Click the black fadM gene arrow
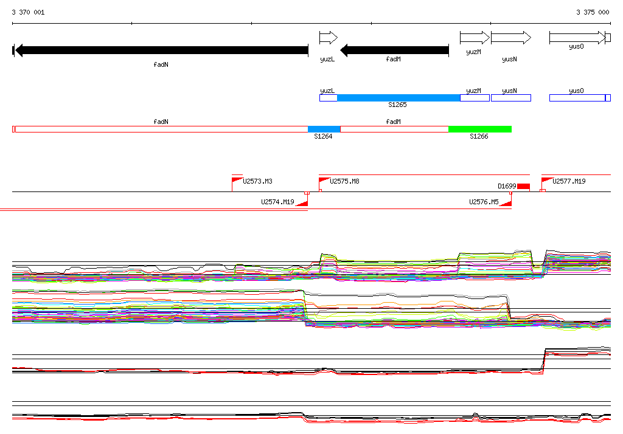This screenshot has width=623, height=434. pyautogui.click(x=394, y=50)
